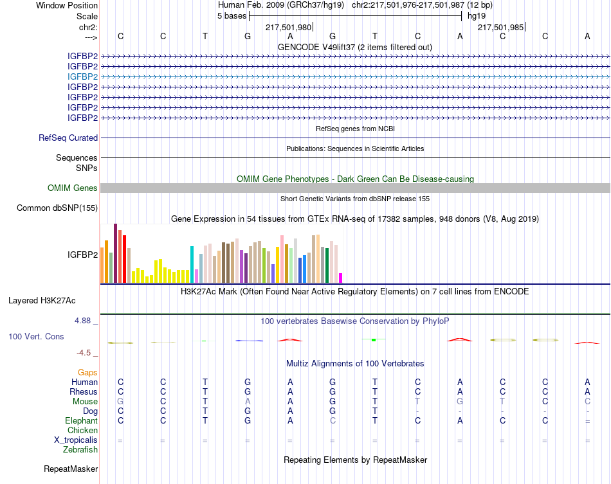Click the 217,501,985 coordinate marker
The width and height of the screenshot is (611, 484).
click(501, 27)
